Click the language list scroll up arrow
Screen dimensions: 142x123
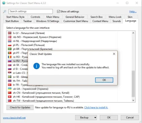coord(133,33)
